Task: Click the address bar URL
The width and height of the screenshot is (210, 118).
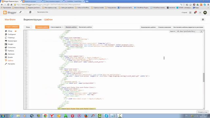Action: 48,5
